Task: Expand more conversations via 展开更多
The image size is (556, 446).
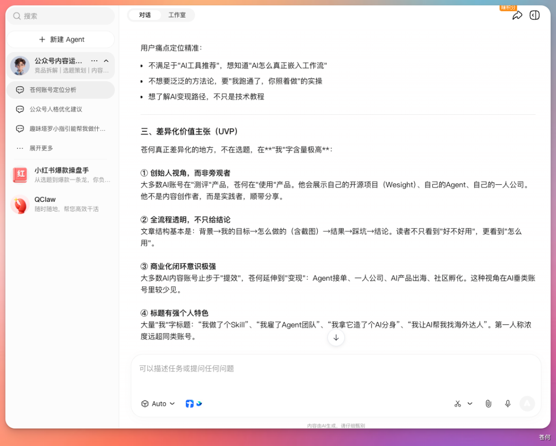Action: pyautogui.click(x=41, y=148)
